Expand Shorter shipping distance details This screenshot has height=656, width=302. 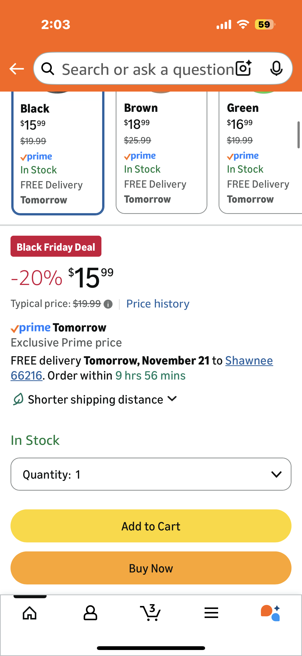coord(102,399)
